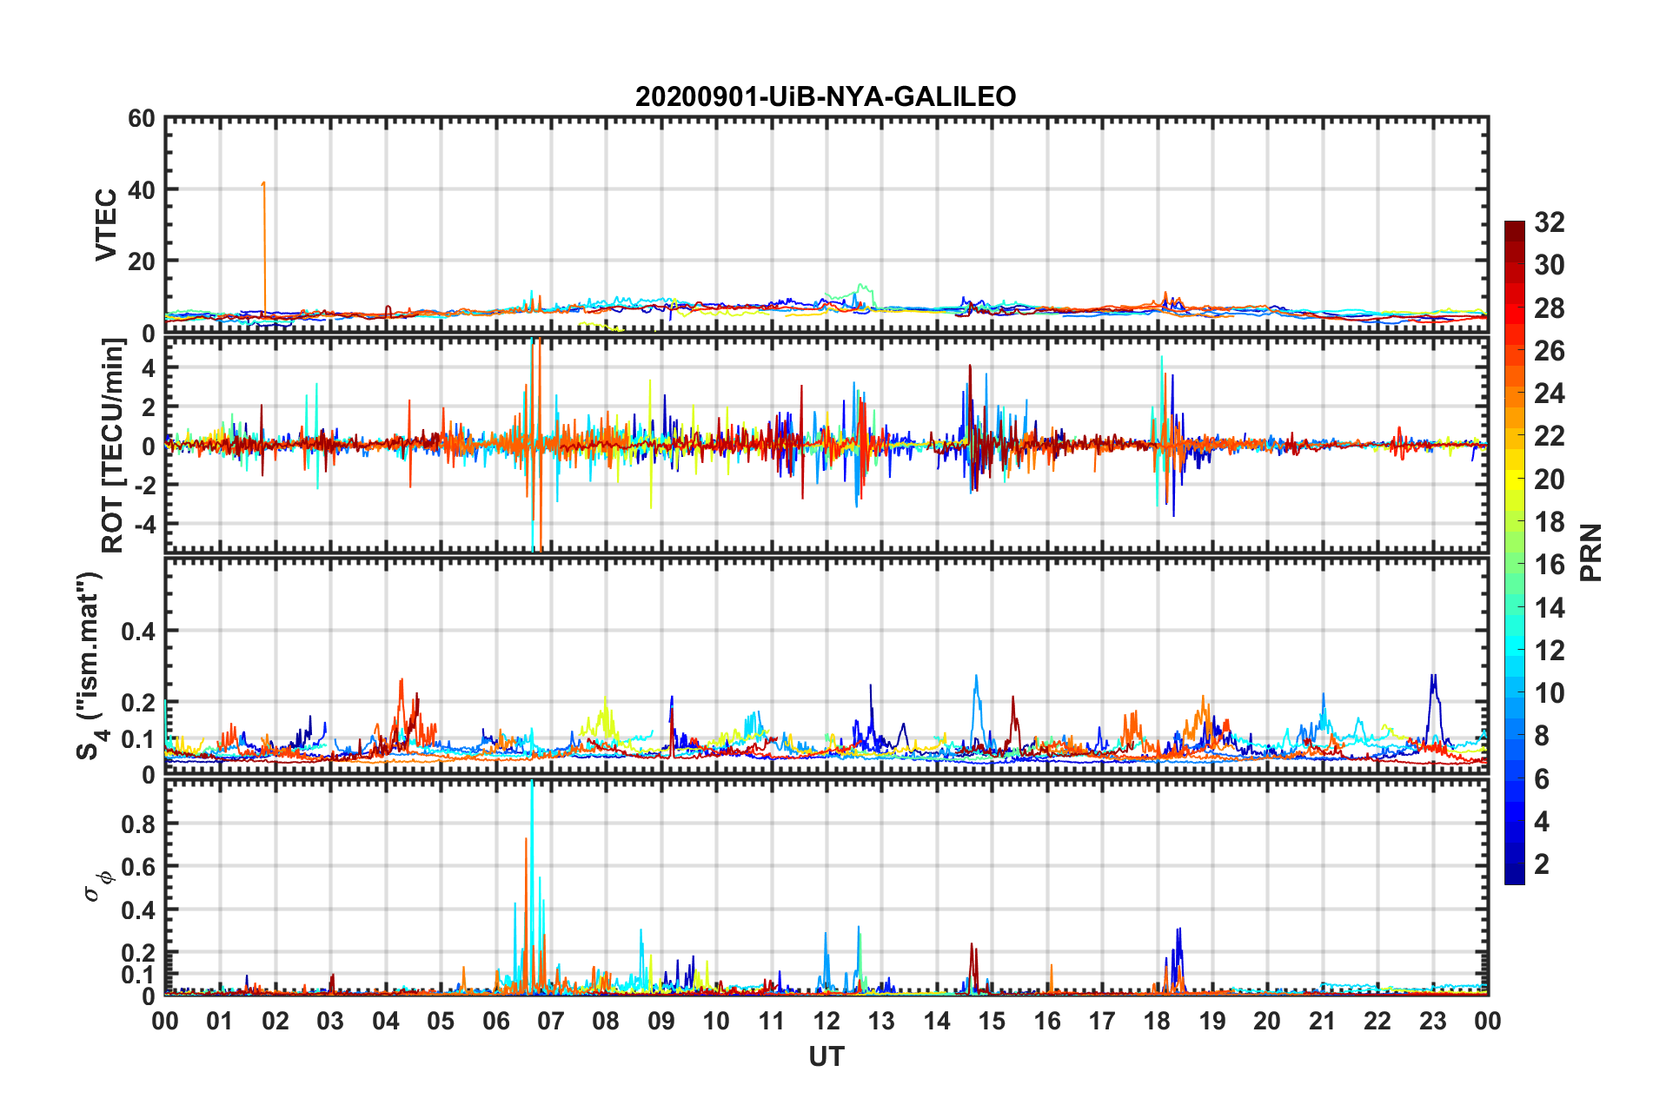This screenshot has width=1653, height=1105.
Task: Select colorbar tick label 28
Action: coord(1550,308)
